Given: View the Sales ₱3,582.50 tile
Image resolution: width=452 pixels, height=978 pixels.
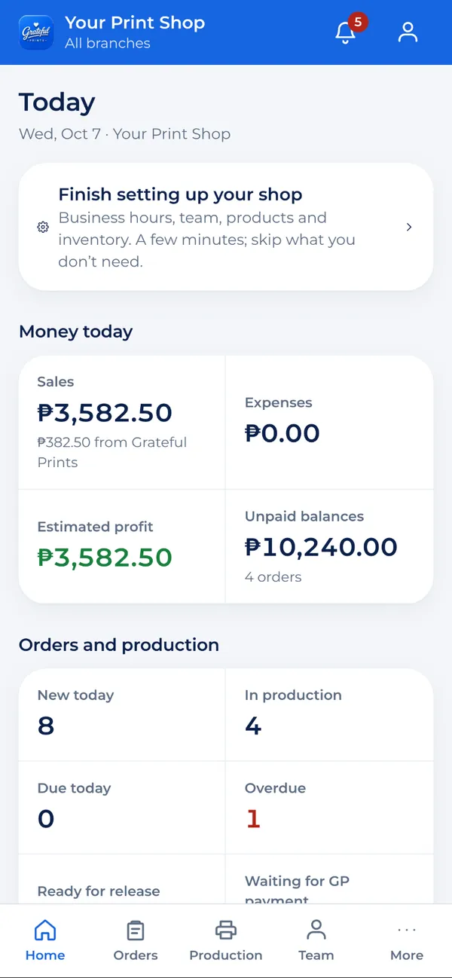Looking at the screenshot, I should click(122, 423).
